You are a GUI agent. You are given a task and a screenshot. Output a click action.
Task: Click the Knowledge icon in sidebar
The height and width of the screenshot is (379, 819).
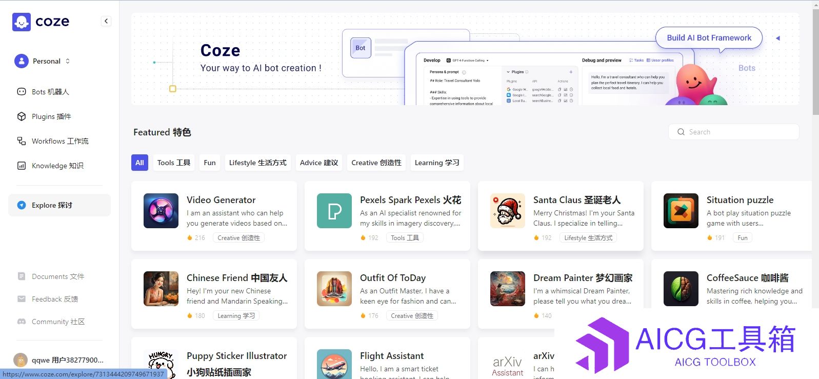click(22, 166)
